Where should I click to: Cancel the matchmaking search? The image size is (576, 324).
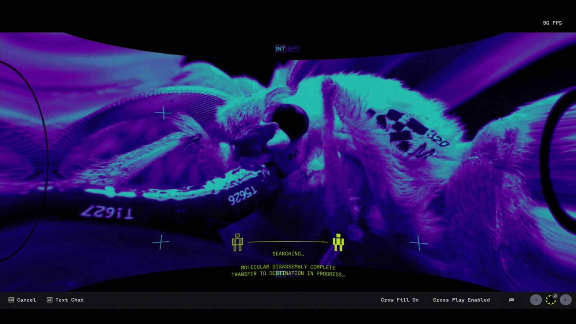pos(26,300)
